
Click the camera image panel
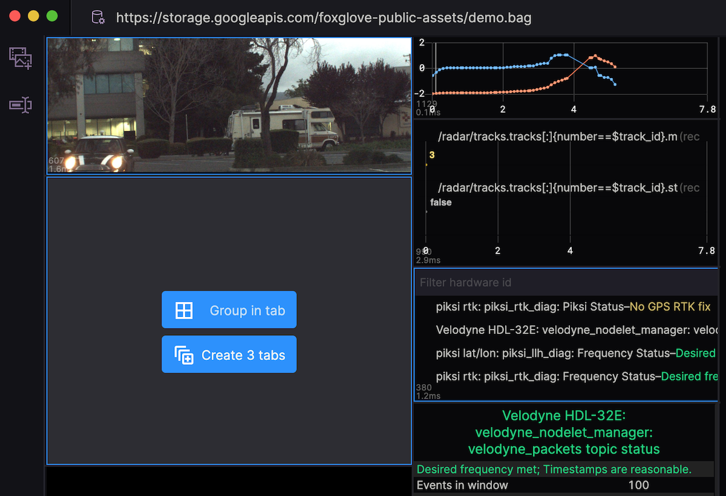coord(229,106)
